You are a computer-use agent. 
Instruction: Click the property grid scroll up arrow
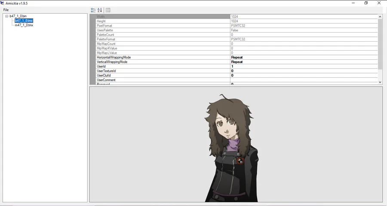point(380,17)
